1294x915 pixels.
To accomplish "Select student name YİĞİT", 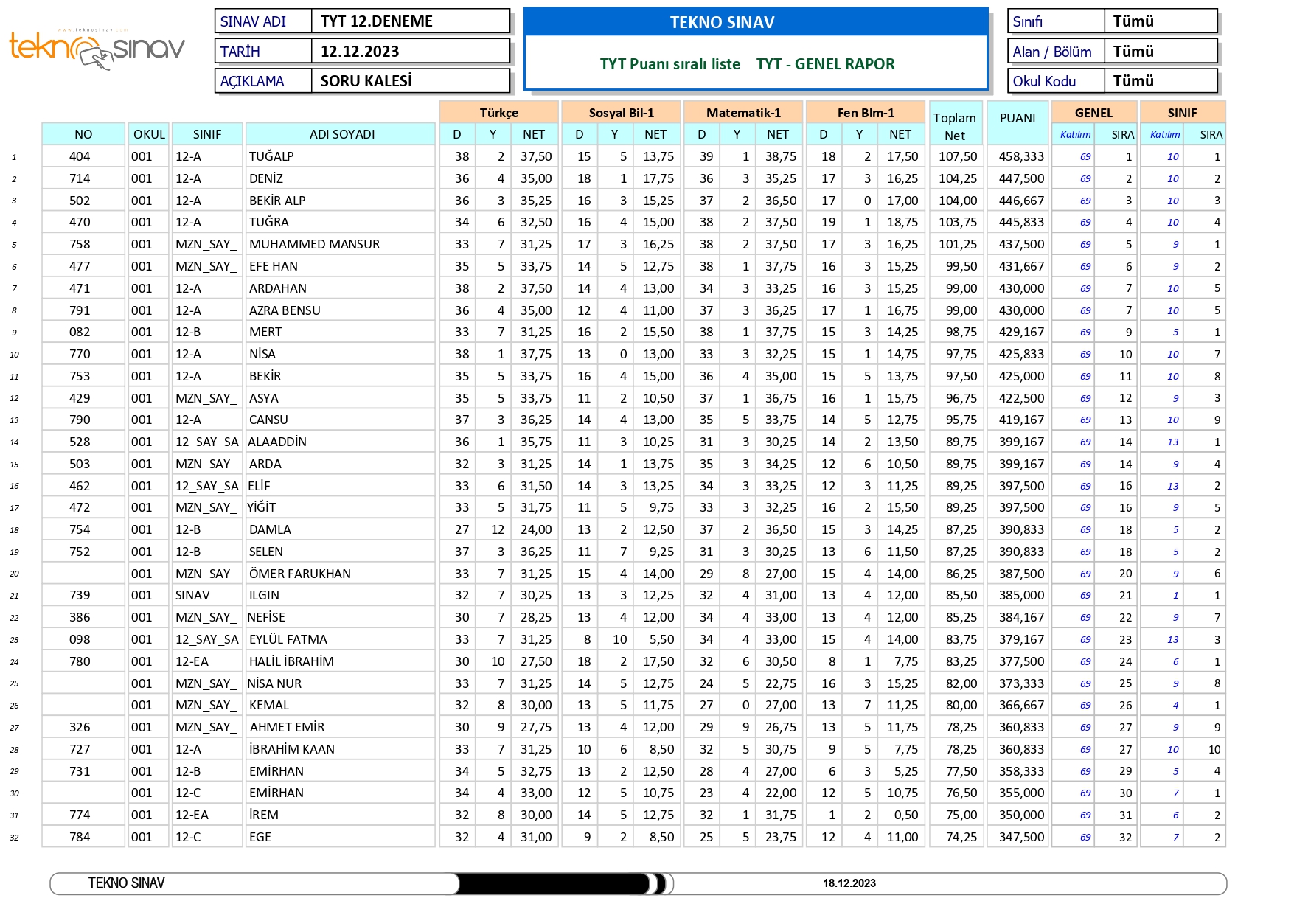I will (x=262, y=507).
